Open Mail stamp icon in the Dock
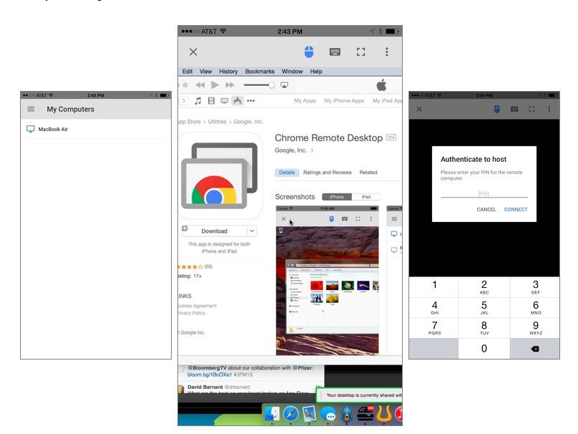 [x=309, y=414]
